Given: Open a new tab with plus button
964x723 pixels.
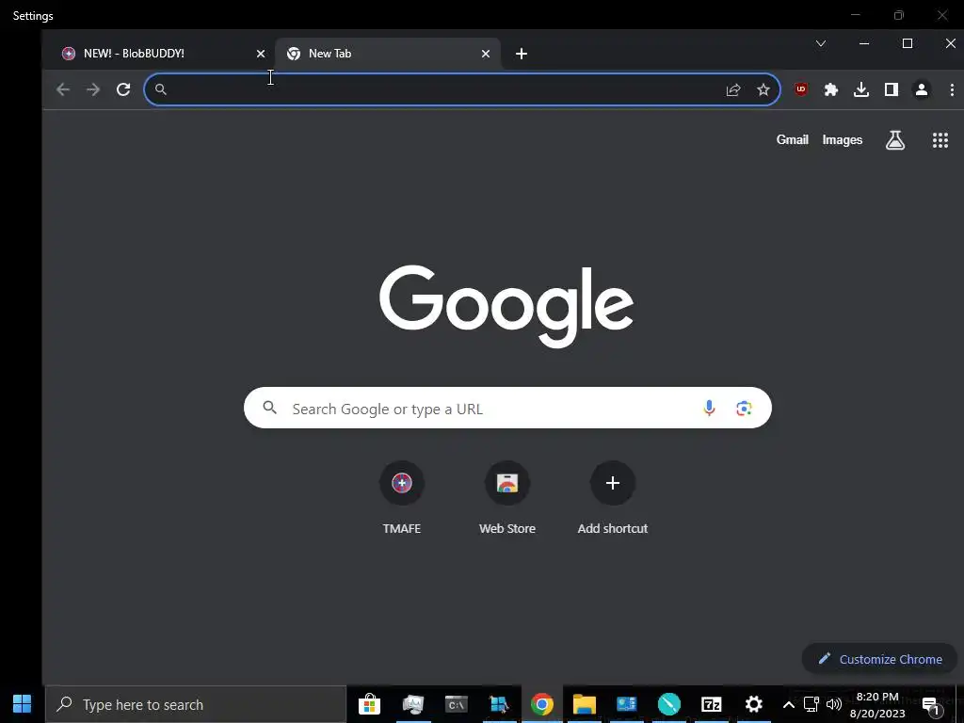Looking at the screenshot, I should click(522, 54).
